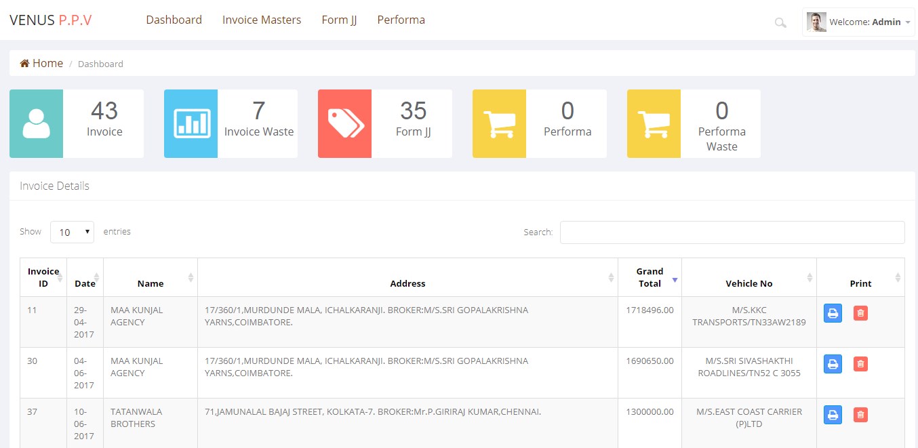
Task: Click the print icon for invoice 11
Action: point(833,313)
